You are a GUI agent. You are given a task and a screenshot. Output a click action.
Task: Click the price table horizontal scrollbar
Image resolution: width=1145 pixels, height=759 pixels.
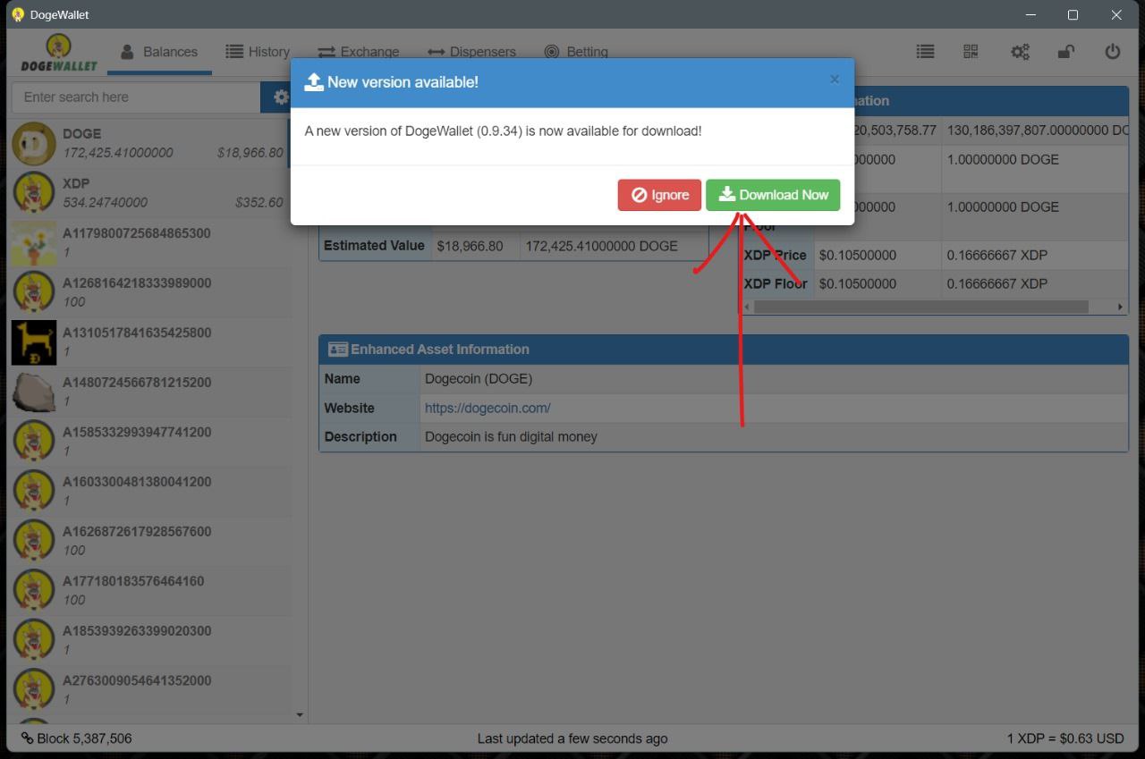point(921,307)
